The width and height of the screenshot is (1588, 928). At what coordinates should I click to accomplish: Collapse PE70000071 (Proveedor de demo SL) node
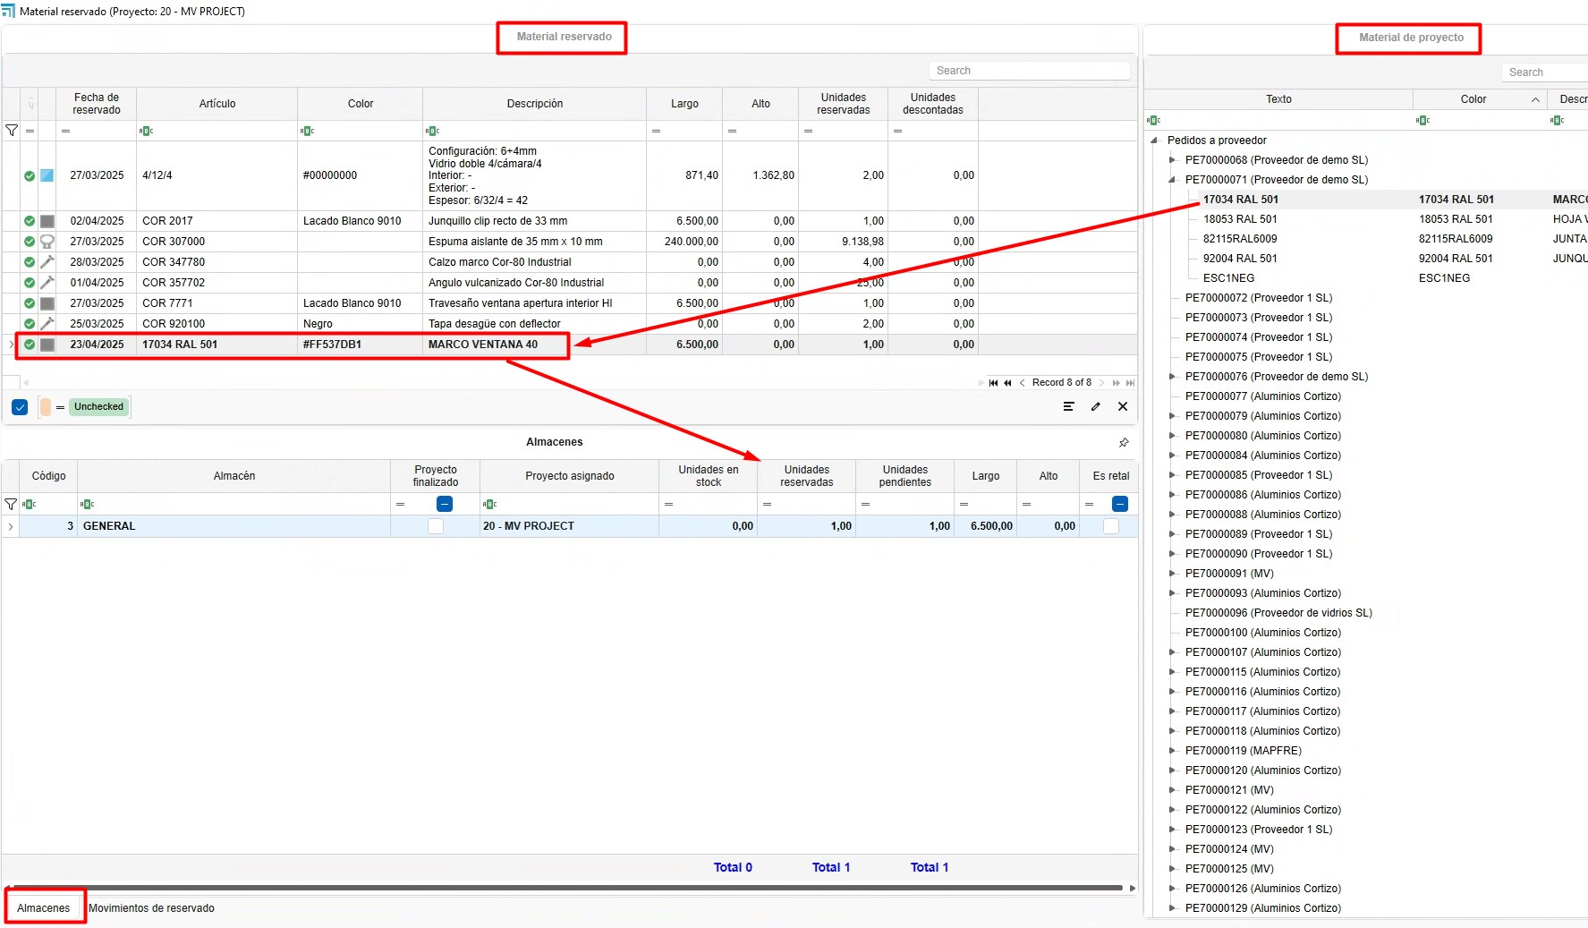coord(1172,180)
